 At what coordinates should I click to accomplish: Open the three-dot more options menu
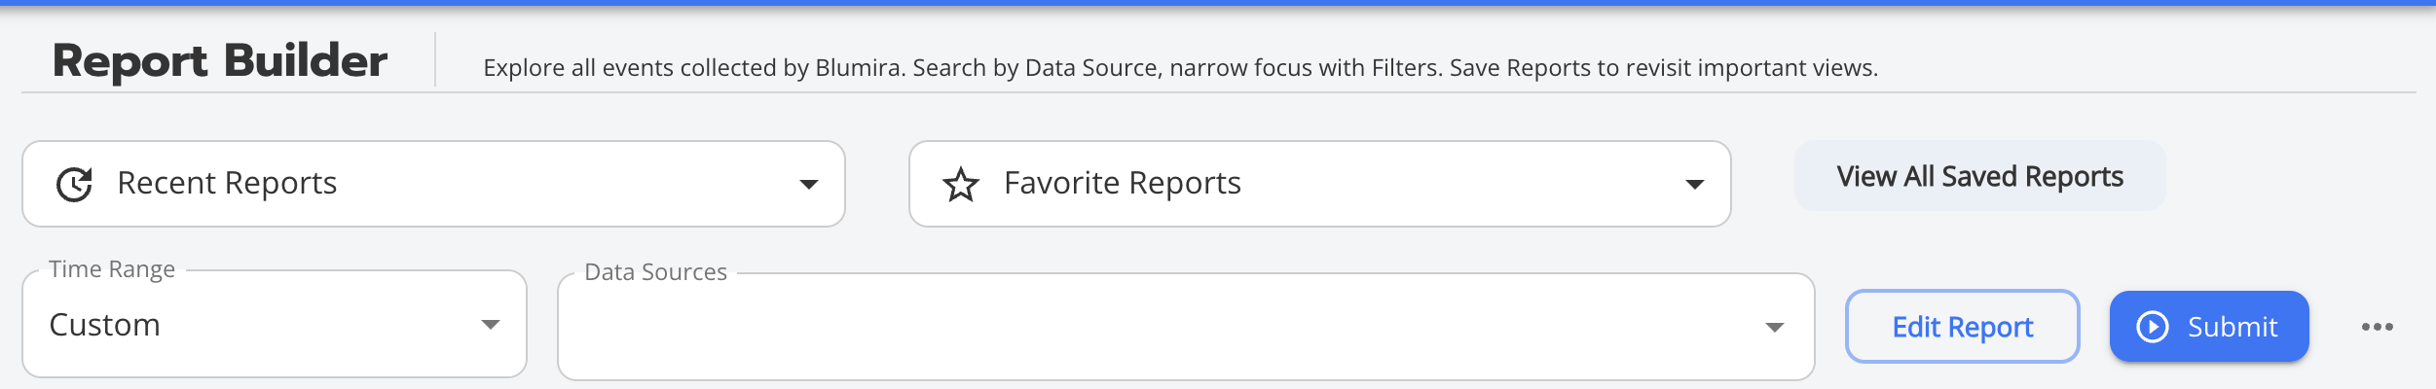click(x=2377, y=327)
